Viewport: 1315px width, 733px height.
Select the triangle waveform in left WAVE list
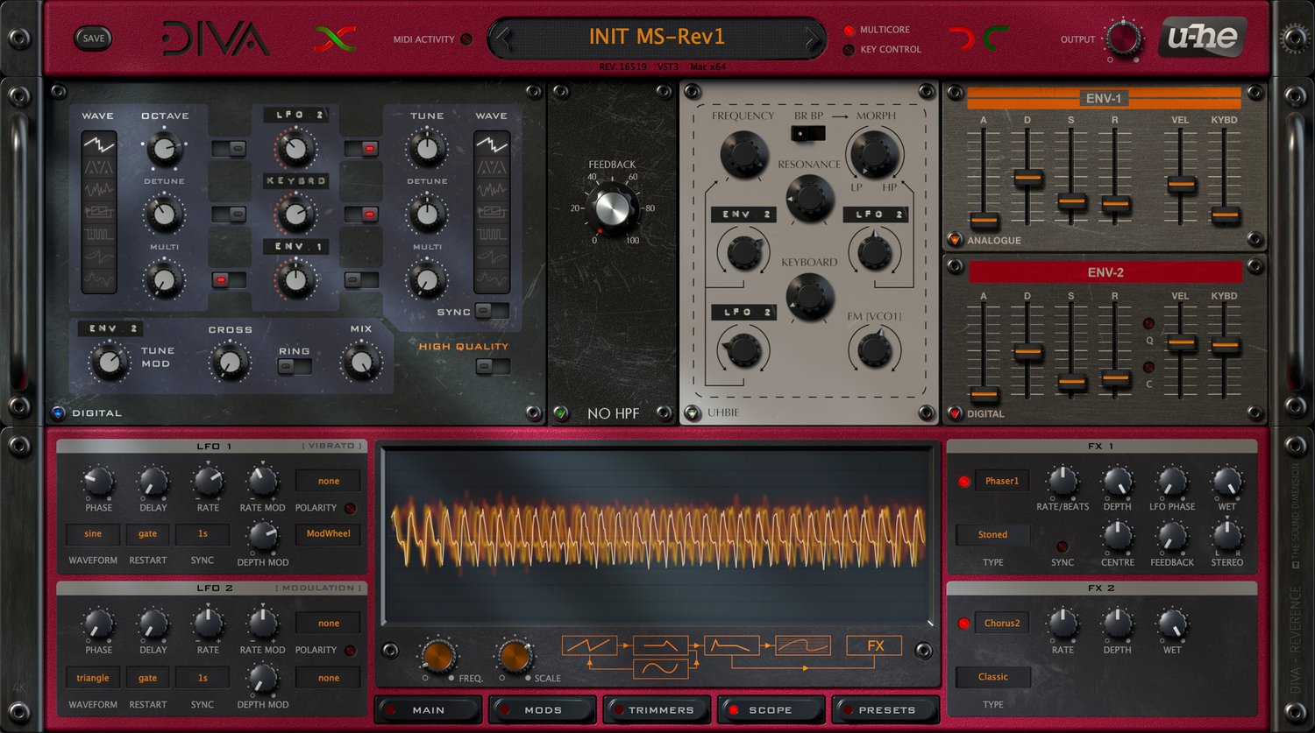[x=98, y=166]
